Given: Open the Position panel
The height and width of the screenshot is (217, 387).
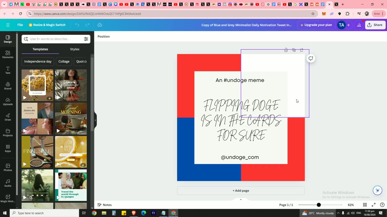Looking at the screenshot, I should 104,36.
